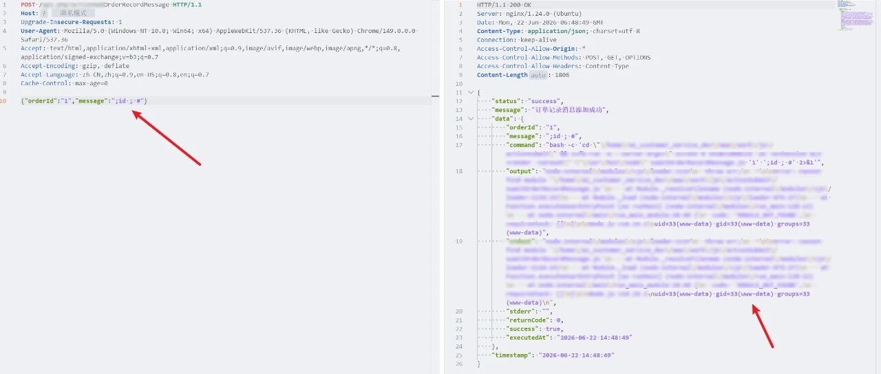
Task: Click the Access-Control-Allow-Methods header
Action: tap(564, 58)
